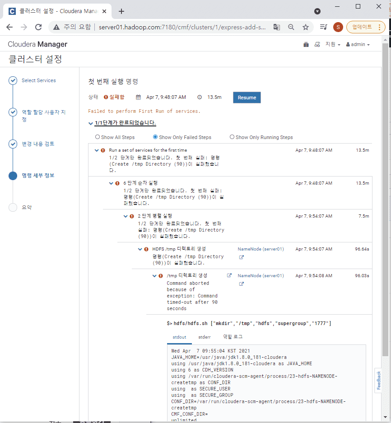Click the filled 명령 세부 정보 step circle

tap(13, 176)
